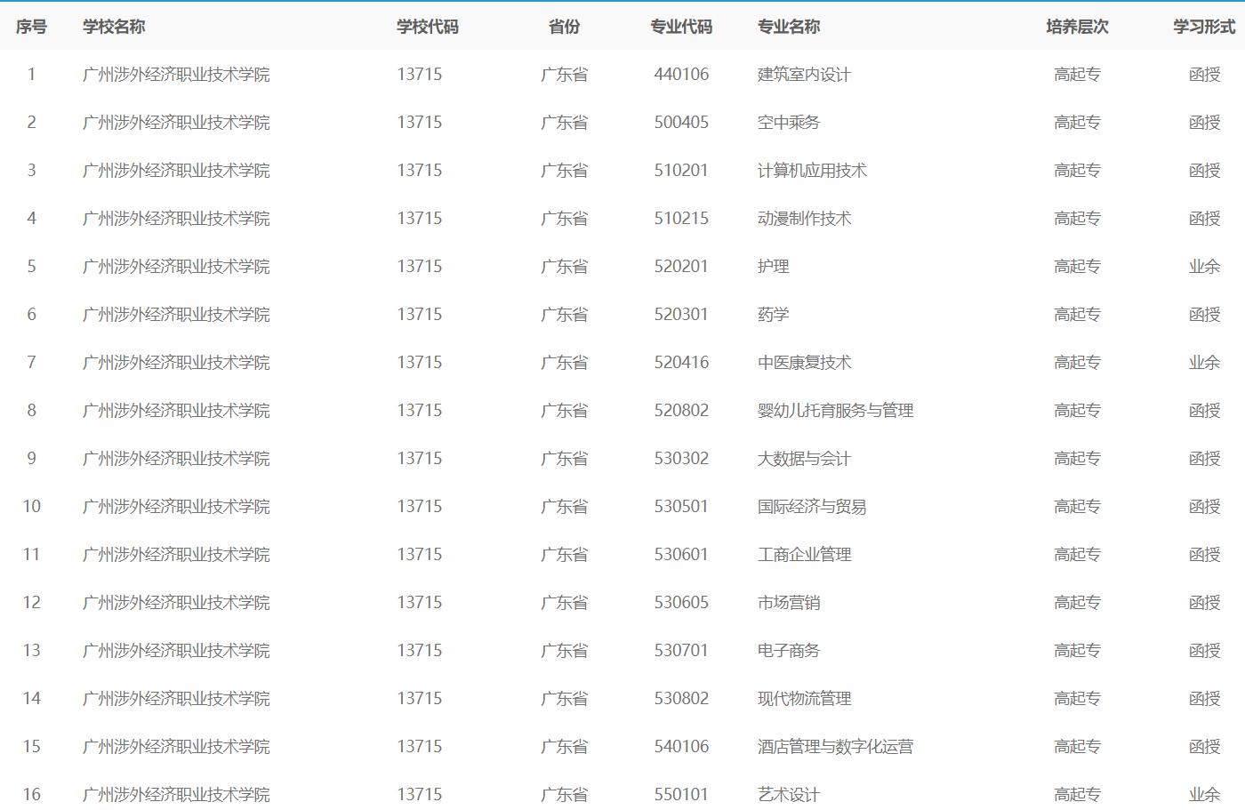Screen dimensions: 1245x810
Task: Select major name 婴幼儿托育服务与管理
Action: [836, 411]
